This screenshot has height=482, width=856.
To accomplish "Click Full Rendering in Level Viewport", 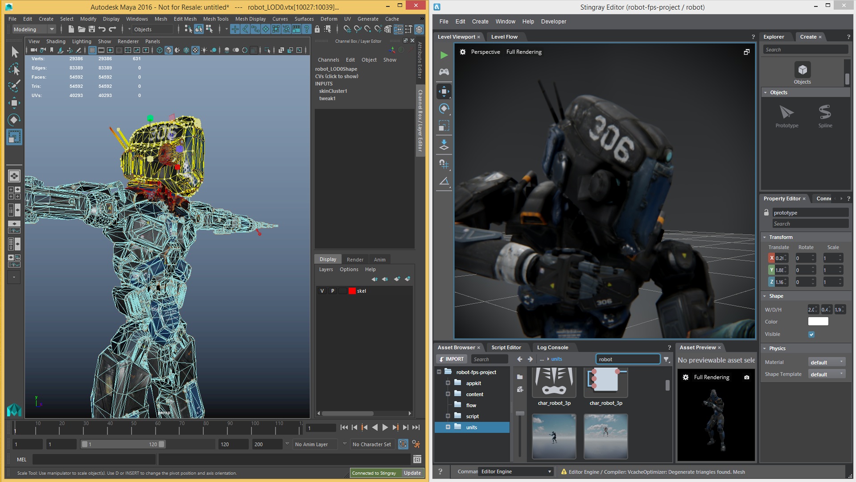I will [x=524, y=52].
